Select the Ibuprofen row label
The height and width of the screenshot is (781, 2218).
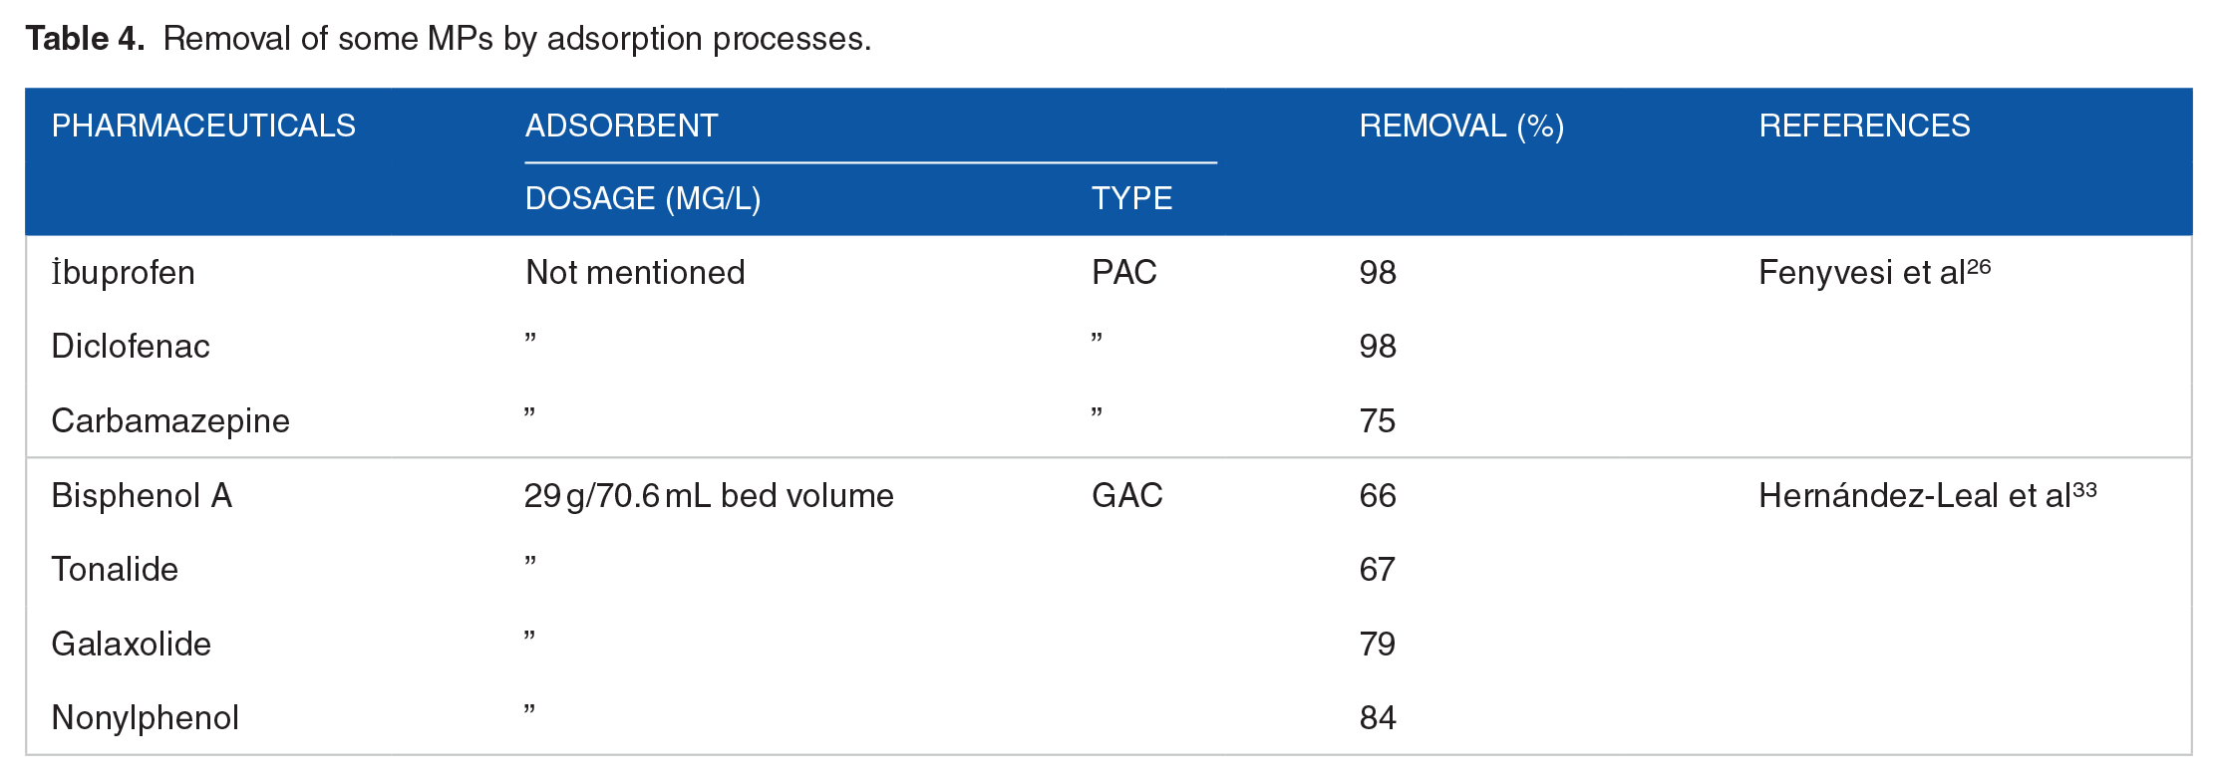click(123, 272)
